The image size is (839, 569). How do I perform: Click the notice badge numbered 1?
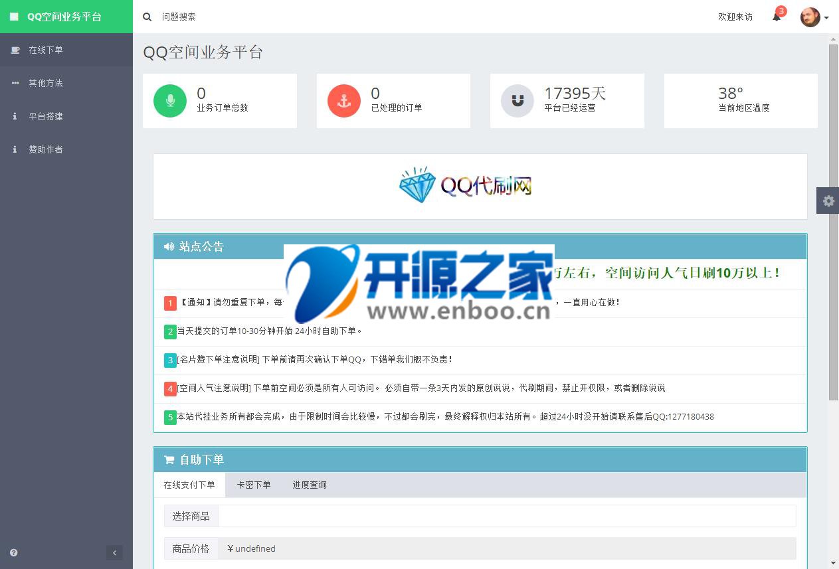(x=170, y=303)
